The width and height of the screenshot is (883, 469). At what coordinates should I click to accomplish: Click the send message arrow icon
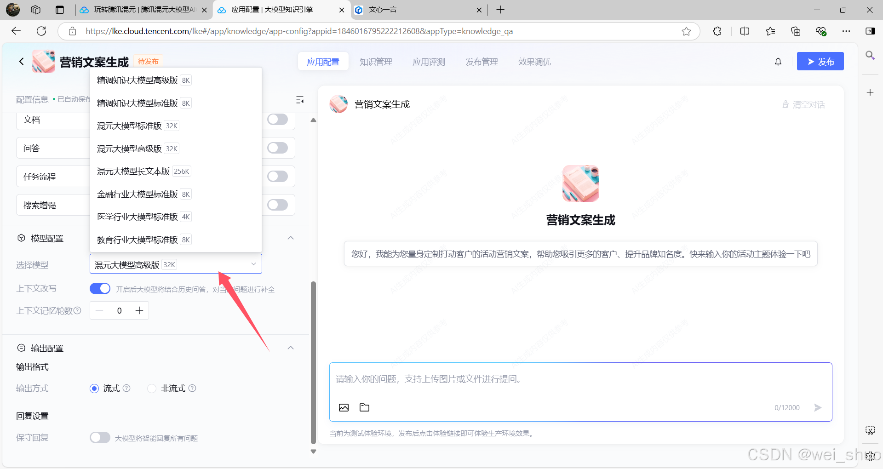coord(818,407)
